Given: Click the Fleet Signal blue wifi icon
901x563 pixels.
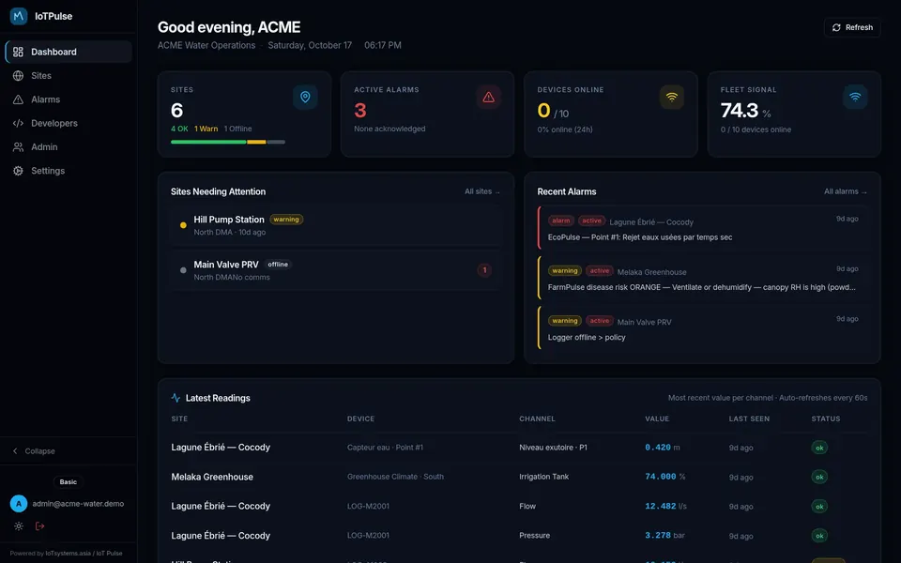Looking at the screenshot, I should click(855, 97).
